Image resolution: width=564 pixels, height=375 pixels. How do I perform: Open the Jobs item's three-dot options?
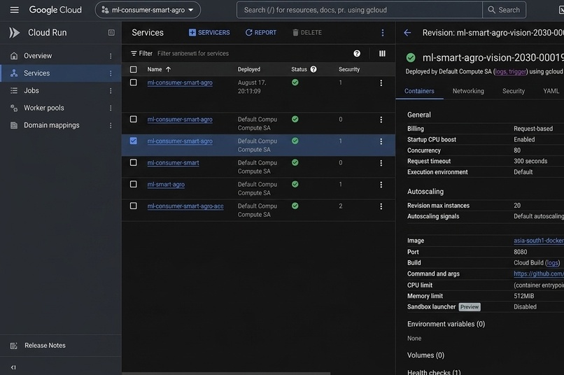pos(111,91)
